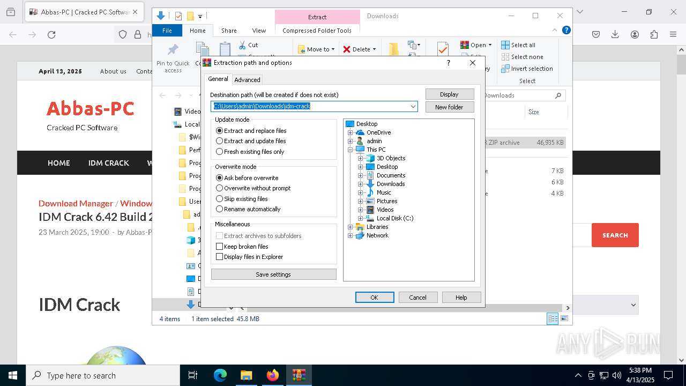The height and width of the screenshot is (386, 686).
Task: Click Save settings button
Action: tap(273, 274)
